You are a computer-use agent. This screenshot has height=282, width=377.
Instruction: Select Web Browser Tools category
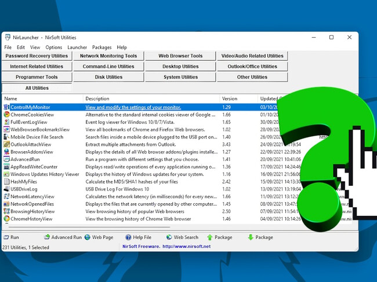(180, 56)
